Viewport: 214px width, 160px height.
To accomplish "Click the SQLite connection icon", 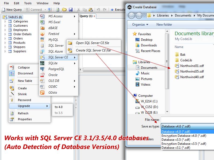I will (x=42, y=63).
